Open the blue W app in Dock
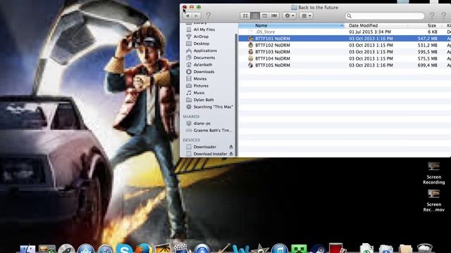 [240, 249]
